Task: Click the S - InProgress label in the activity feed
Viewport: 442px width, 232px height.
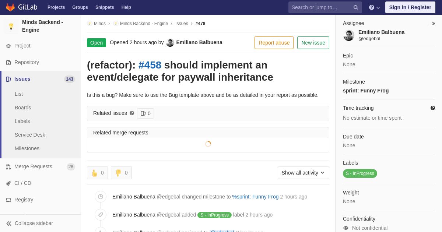Action: click(x=214, y=215)
